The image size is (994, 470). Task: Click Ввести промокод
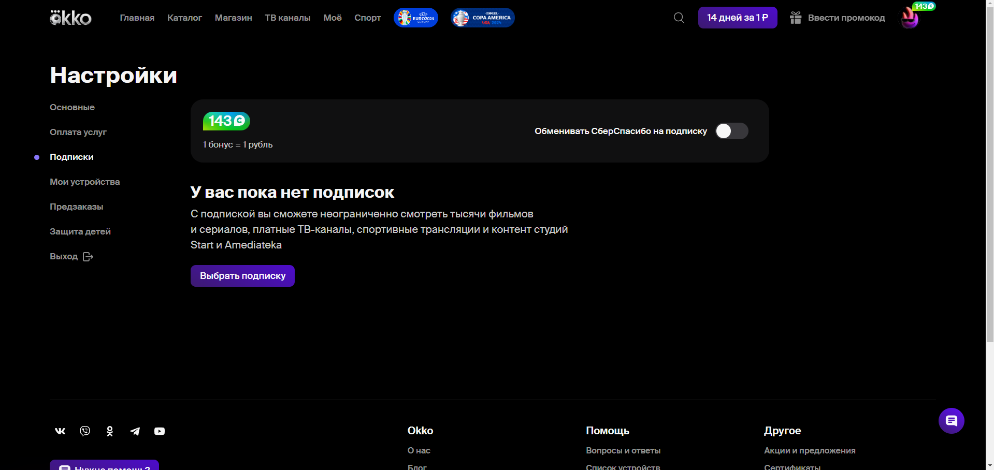[846, 18]
